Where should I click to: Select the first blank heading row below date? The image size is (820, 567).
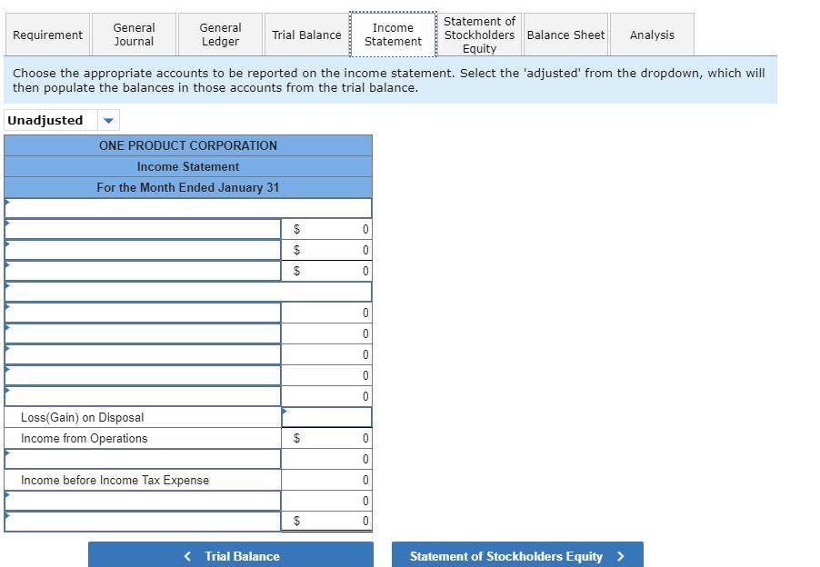(x=188, y=208)
